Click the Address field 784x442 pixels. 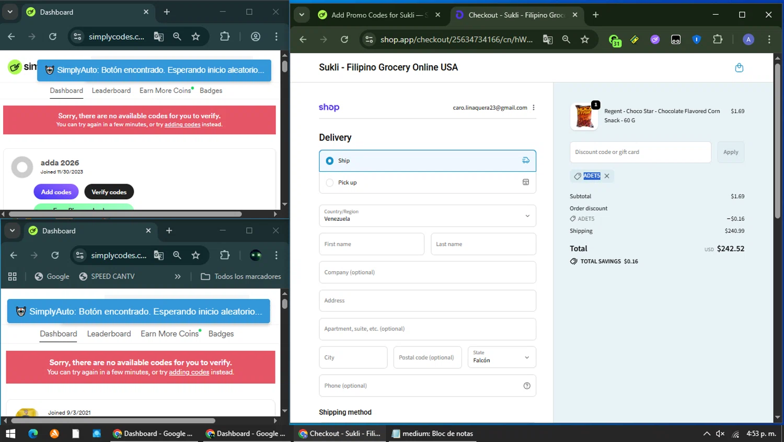point(428,301)
